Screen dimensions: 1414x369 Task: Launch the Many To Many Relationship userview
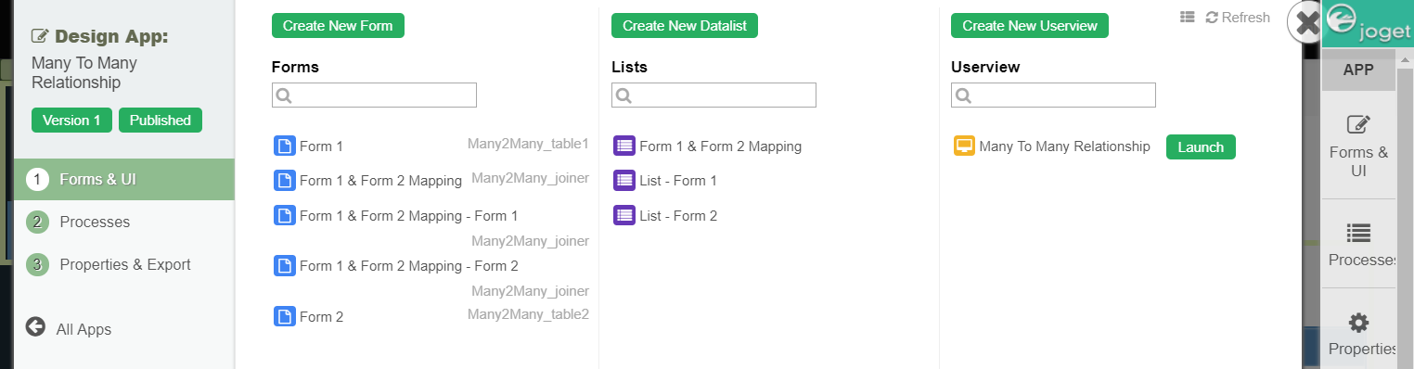click(1201, 147)
